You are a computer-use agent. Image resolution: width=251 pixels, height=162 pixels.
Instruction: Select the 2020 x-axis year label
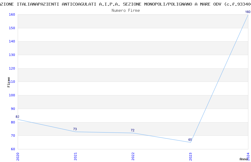point(18,157)
